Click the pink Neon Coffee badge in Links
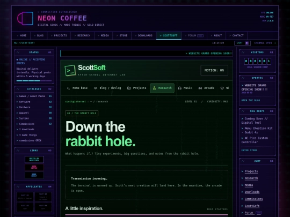The width and height of the screenshot is (290, 217). coord(34,167)
